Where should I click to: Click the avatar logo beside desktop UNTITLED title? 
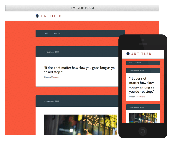[x=37, y=16]
